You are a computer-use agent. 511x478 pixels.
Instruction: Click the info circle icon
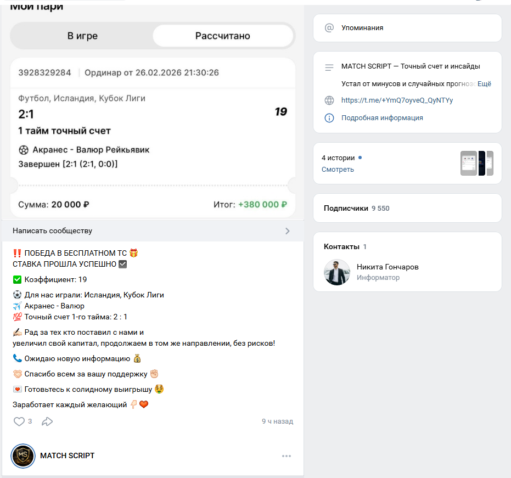point(329,118)
